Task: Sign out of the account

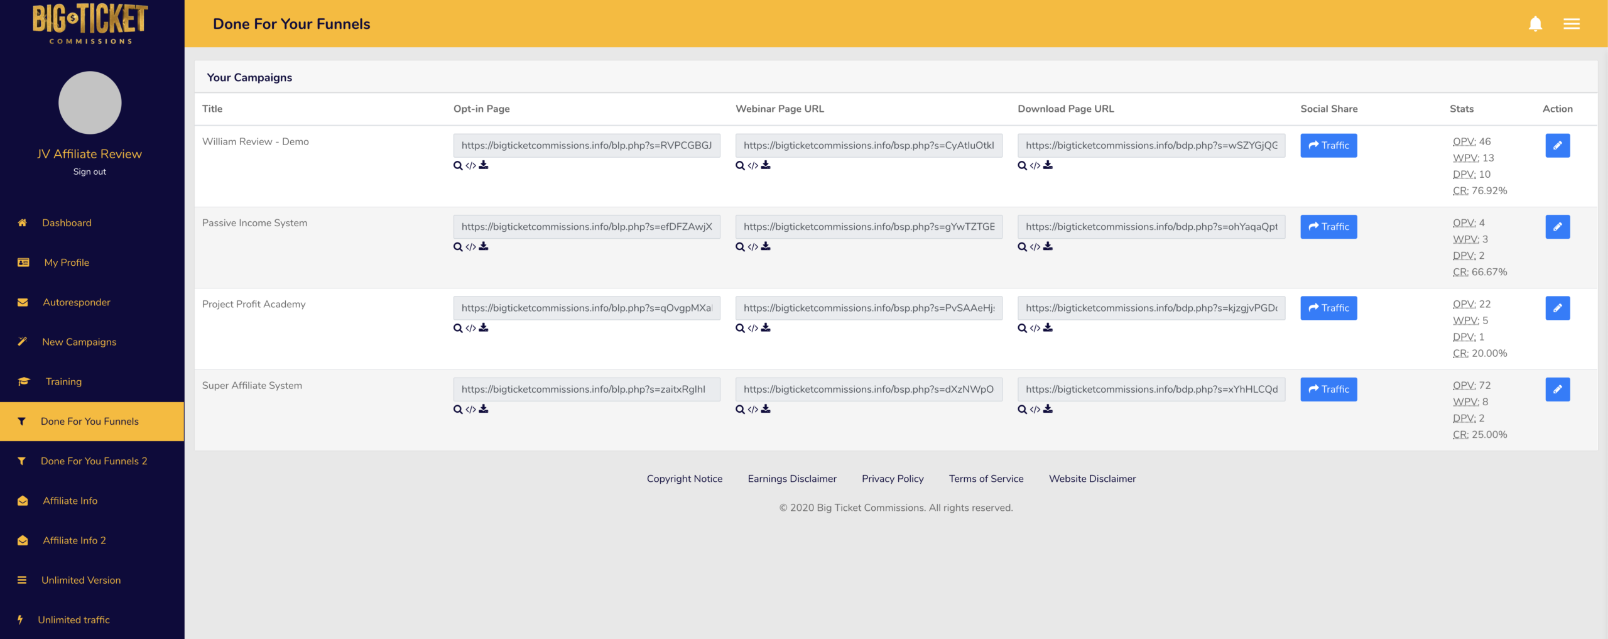Action: pyautogui.click(x=89, y=172)
